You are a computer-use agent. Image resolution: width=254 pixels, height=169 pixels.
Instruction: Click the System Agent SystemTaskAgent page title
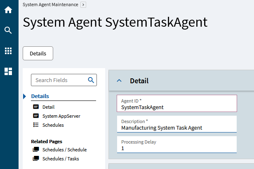point(115,23)
